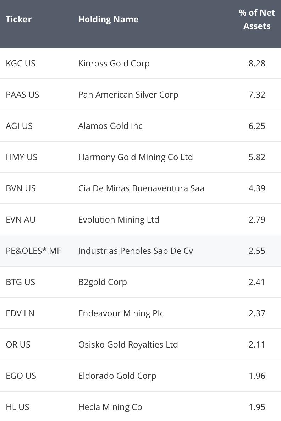Select Osisko Gold Royalties Ltd
The height and width of the screenshot is (421, 281).
click(128, 344)
